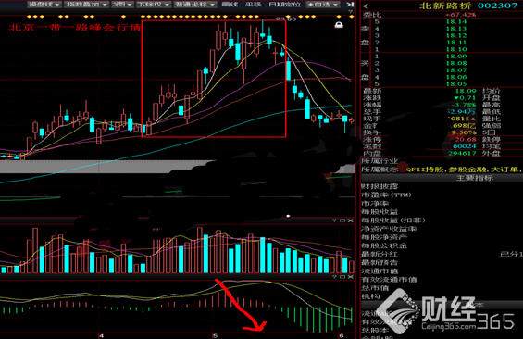Click the 002307 stock code

point(497,6)
